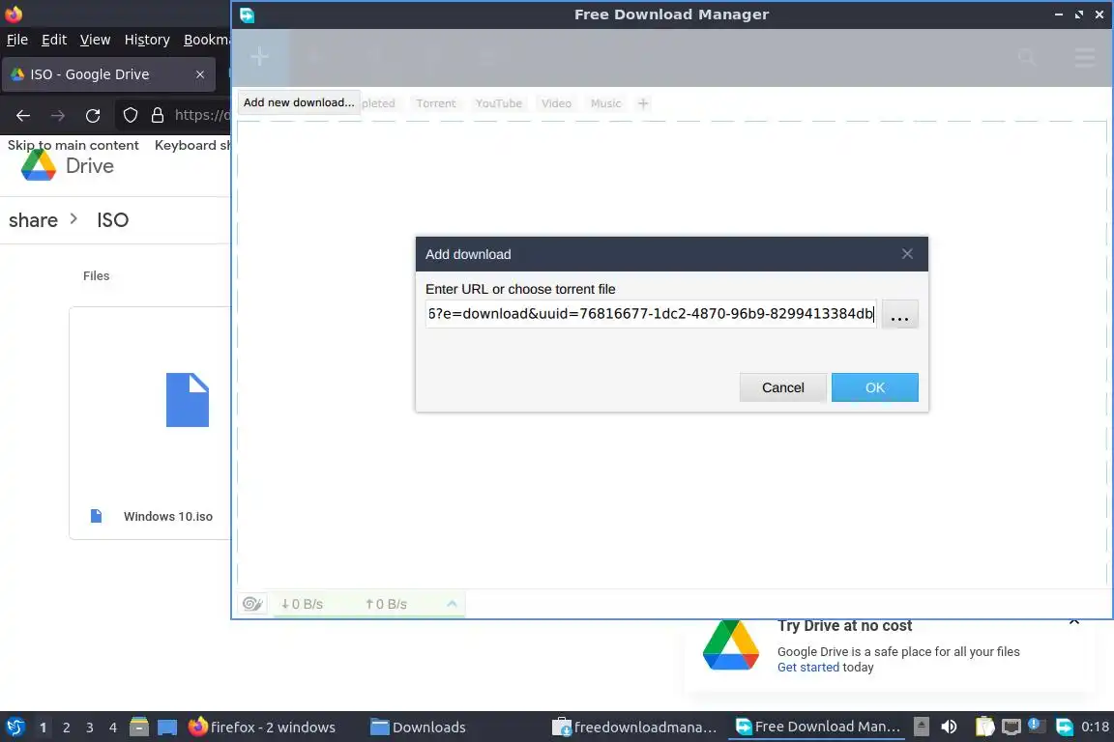The height and width of the screenshot is (742, 1114).
Task: Click the Windows 10.iso file name
Action: click(x=167, y=517)
